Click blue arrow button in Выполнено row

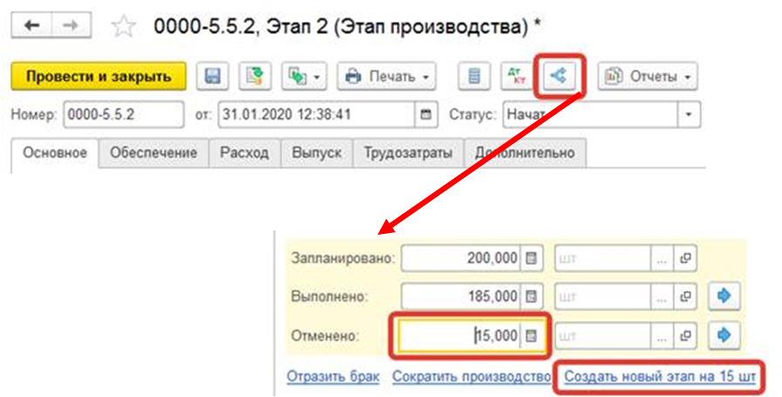pos(724,296)
